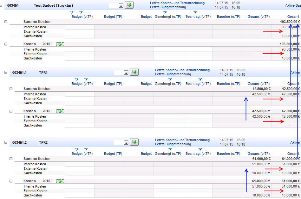The width and height of the screenshot is (301, 199).
Task: Collapse the 003451.1 TPR1 section
Action: pos(6,72)
